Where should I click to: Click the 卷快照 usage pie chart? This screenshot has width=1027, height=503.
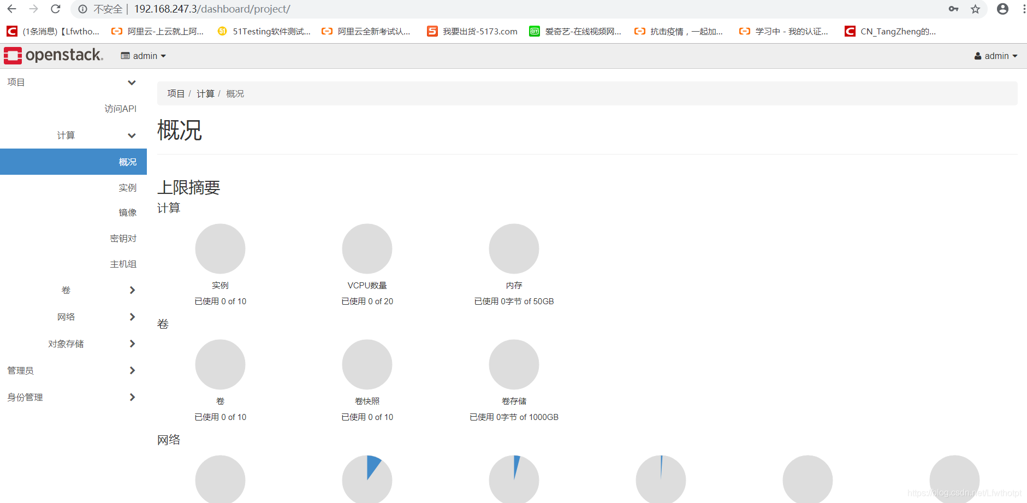click(367, 364)
